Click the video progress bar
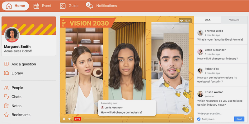Image resolution: width=249 pixels, height=124 pixels. click(x=135, y=119)
